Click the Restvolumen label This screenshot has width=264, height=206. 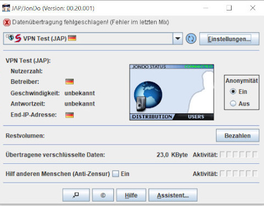(25, 136)
